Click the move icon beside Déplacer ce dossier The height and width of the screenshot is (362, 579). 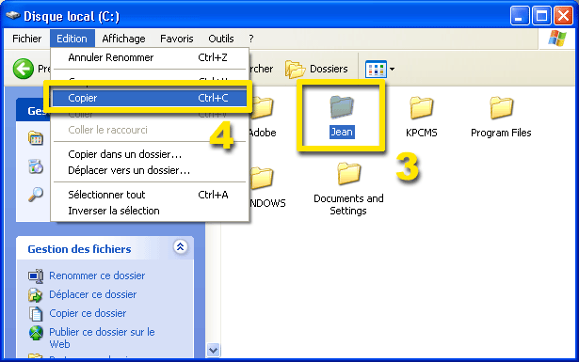(x=36, y=295)
